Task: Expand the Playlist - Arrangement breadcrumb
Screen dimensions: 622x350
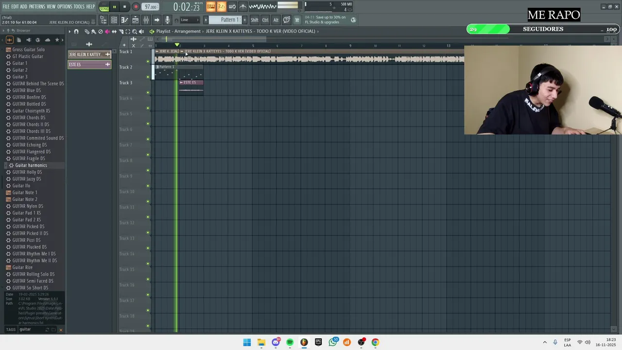Action: click(178, 31)
